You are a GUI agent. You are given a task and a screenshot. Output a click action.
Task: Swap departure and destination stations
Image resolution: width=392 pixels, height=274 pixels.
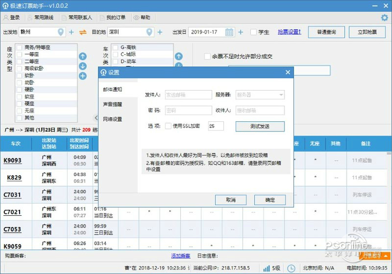pos(83,32)
